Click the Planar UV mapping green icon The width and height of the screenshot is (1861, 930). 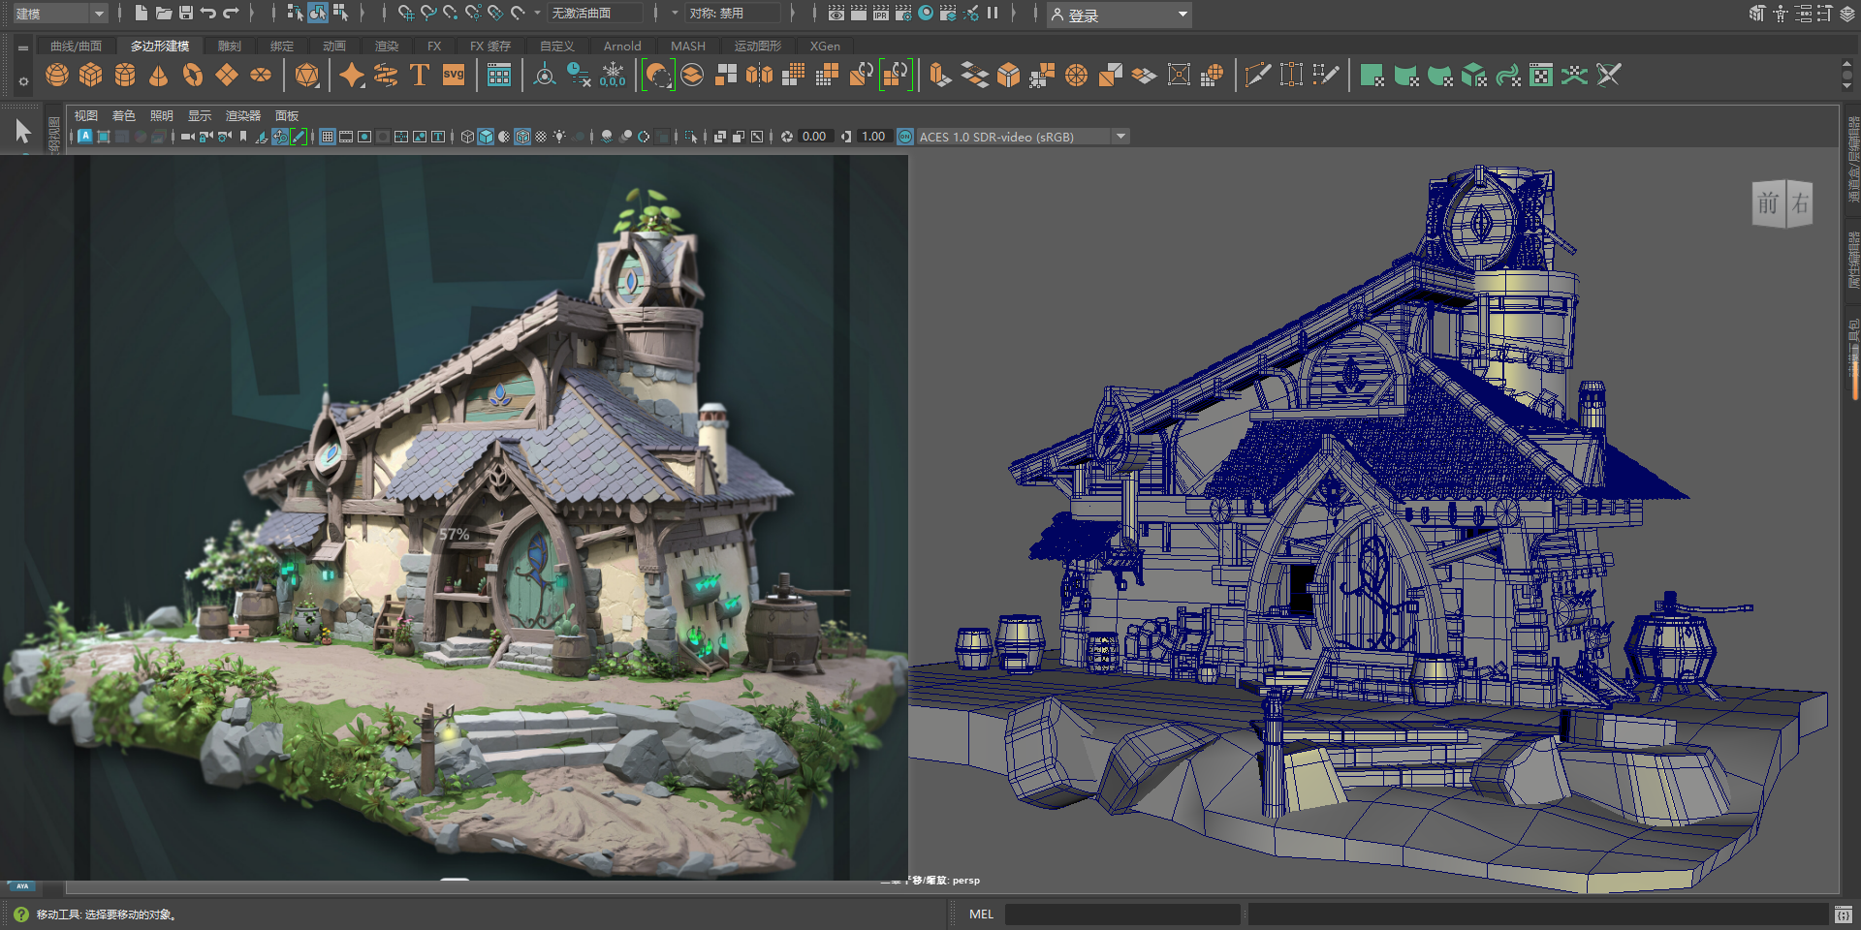pyautogui.click(x=1372, y=75)
